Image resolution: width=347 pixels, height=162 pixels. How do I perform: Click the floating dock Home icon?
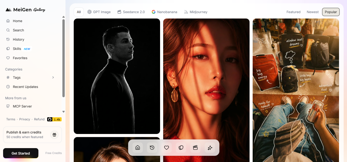(138, 148)
